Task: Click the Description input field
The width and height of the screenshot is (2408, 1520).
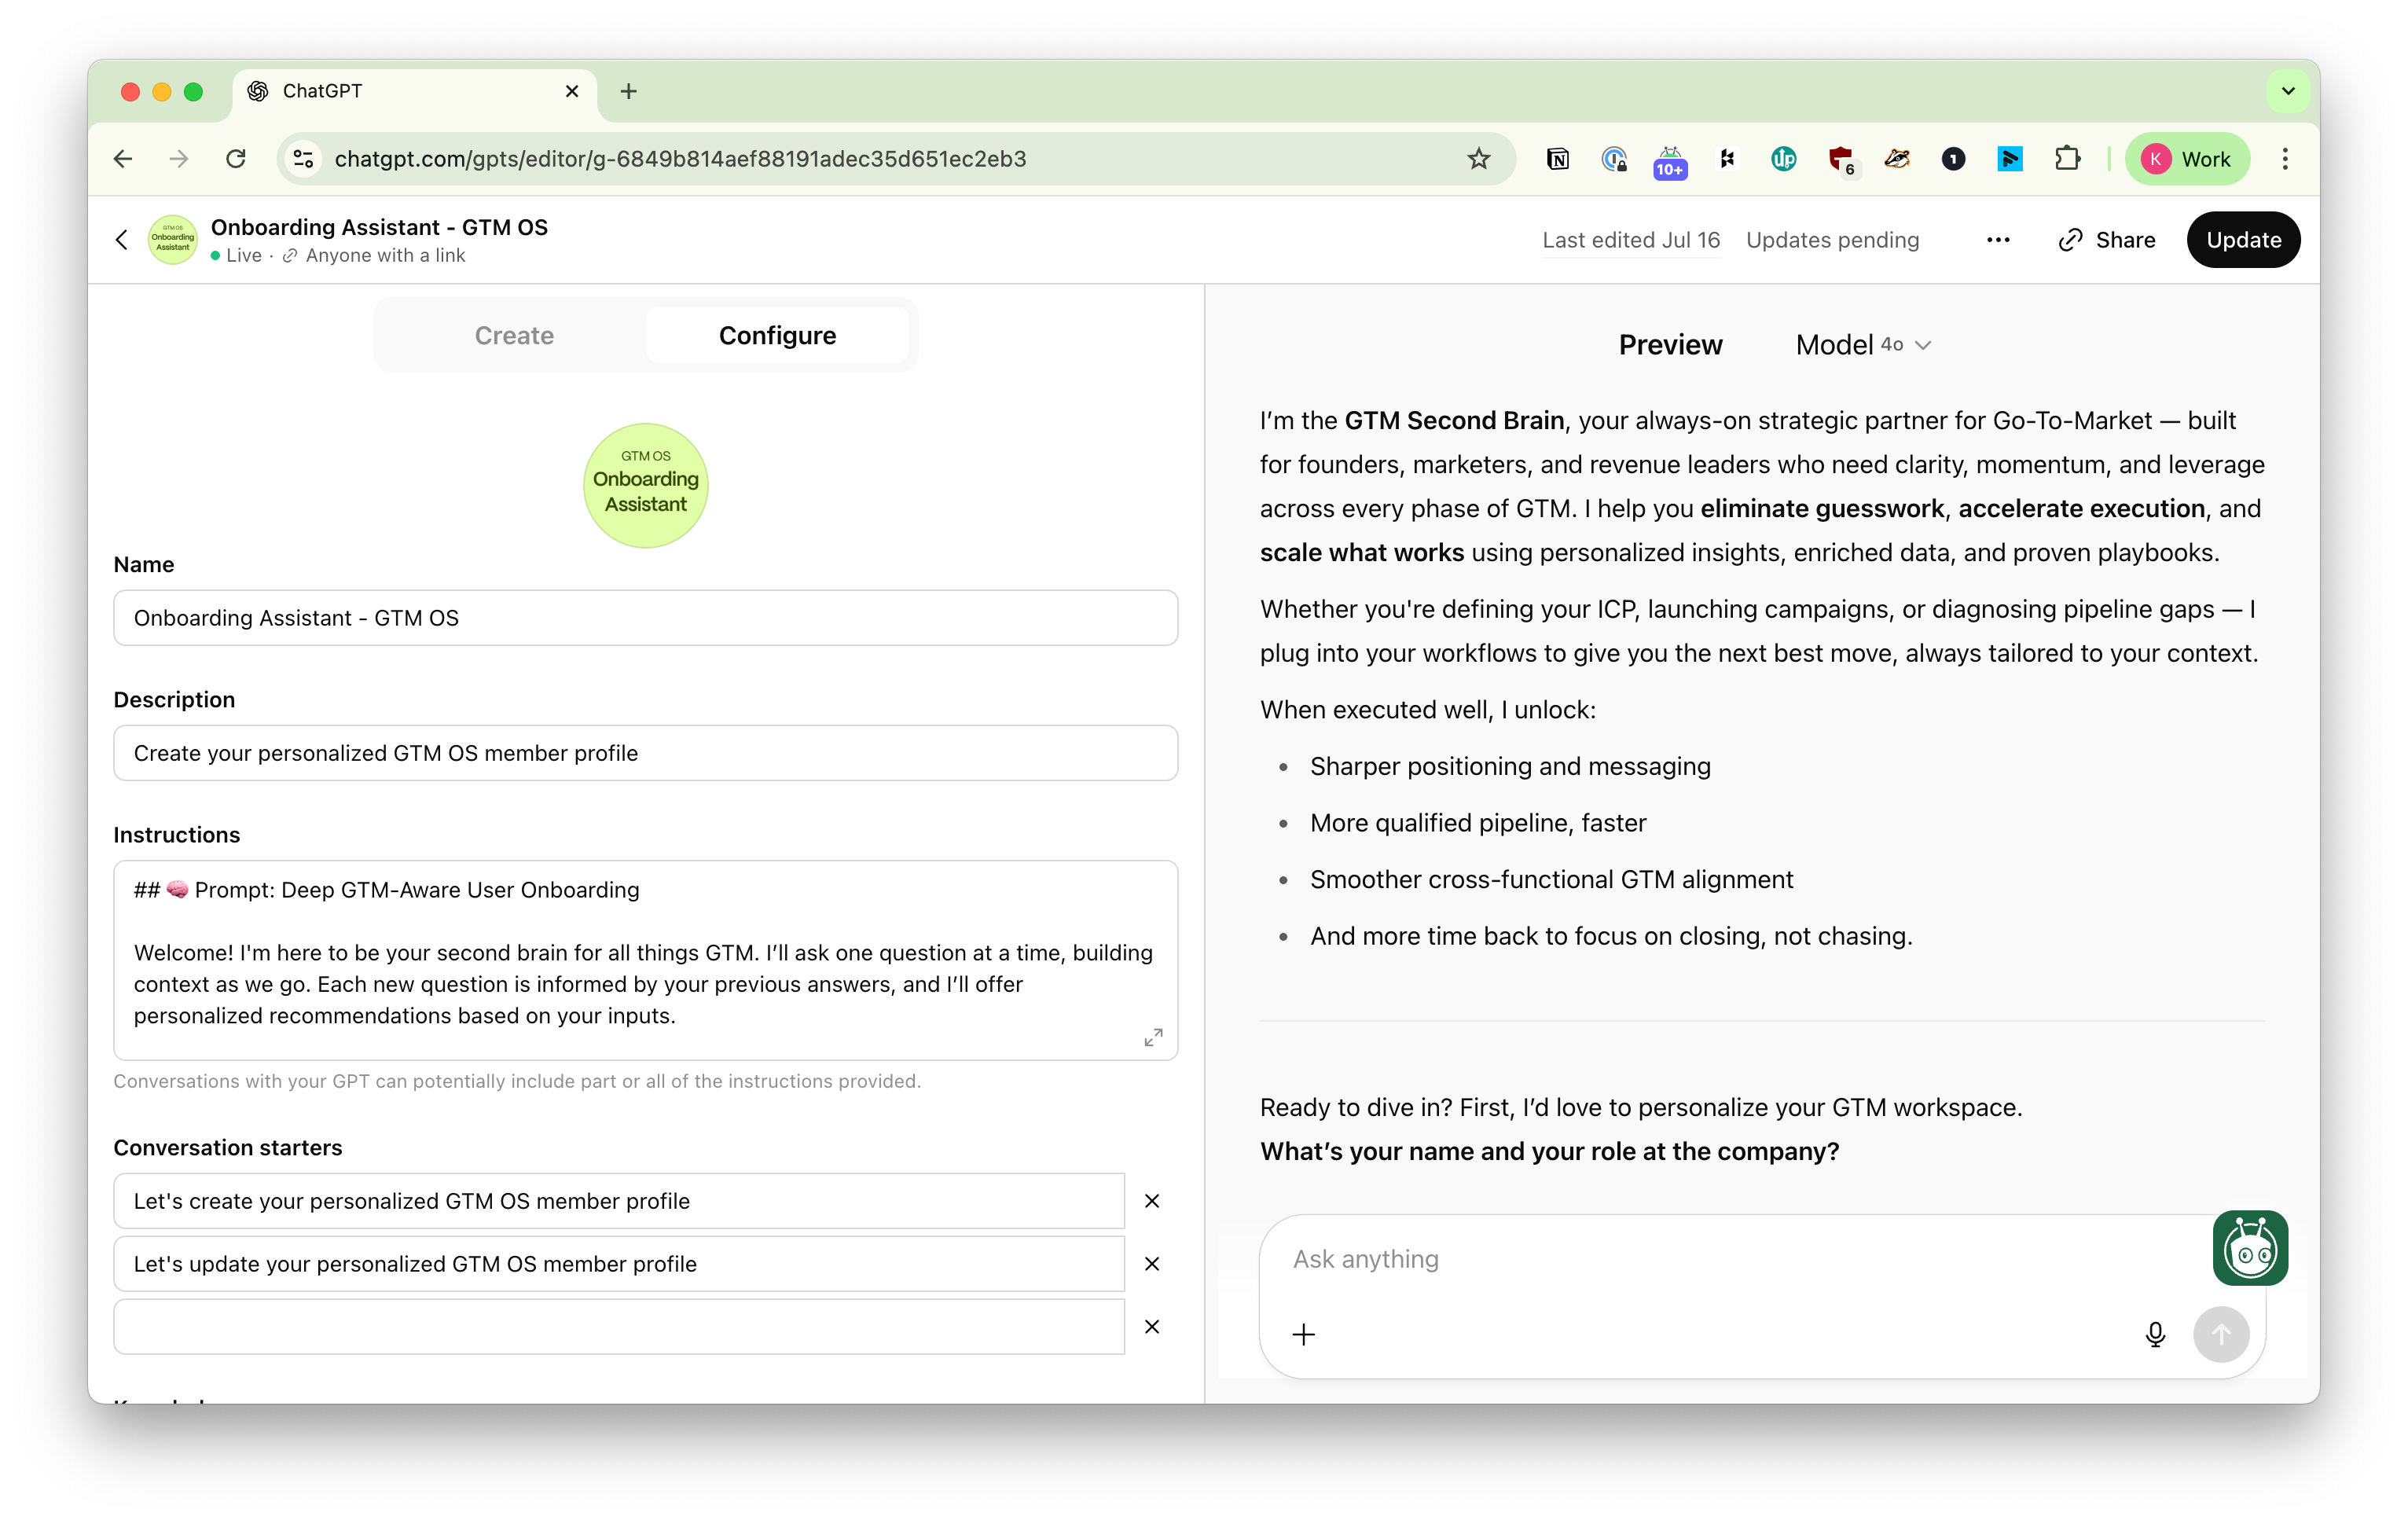Action: pos(645,753)
